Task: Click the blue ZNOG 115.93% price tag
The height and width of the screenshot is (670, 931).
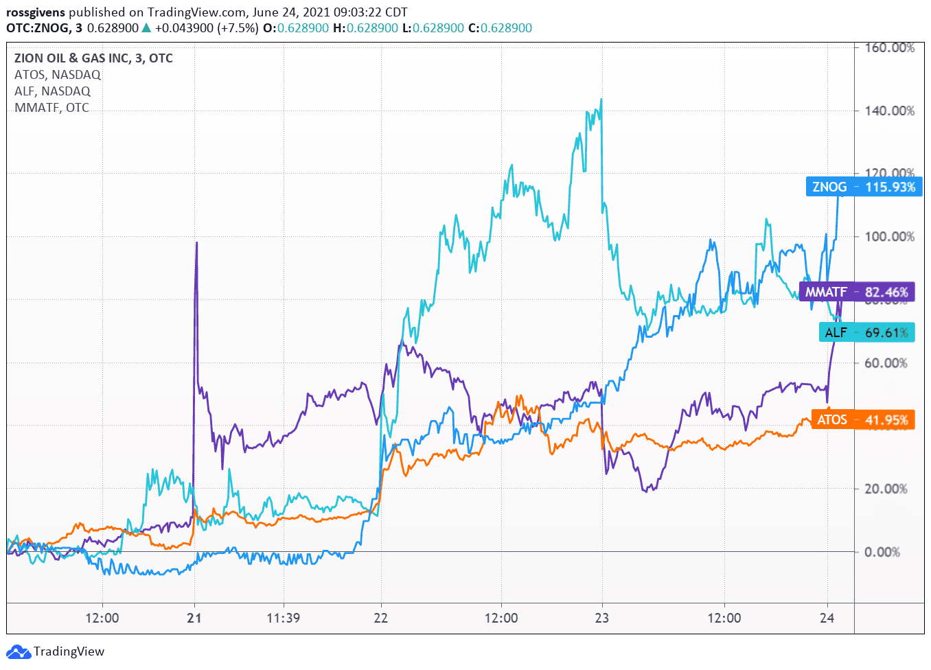Action: [863, 187]
